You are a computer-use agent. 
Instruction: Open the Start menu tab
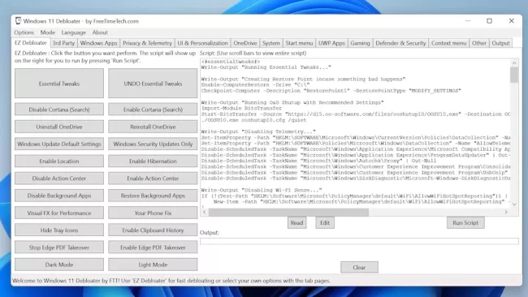(299, 43)
